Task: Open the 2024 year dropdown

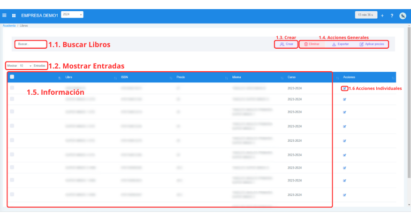Action: tap(72, 15)
